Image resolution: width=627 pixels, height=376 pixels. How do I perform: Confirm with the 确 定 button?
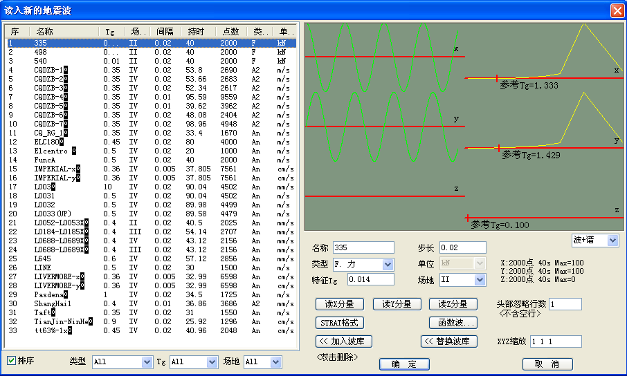[404, 364]
